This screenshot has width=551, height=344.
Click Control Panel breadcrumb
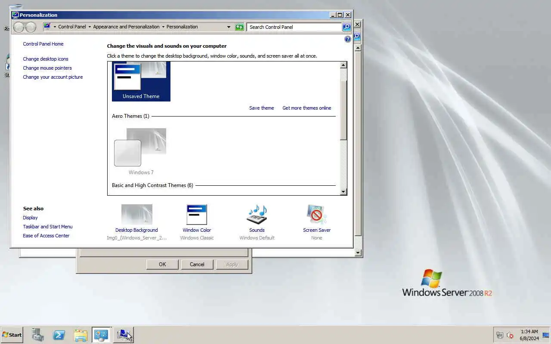(x=72, y=27)
